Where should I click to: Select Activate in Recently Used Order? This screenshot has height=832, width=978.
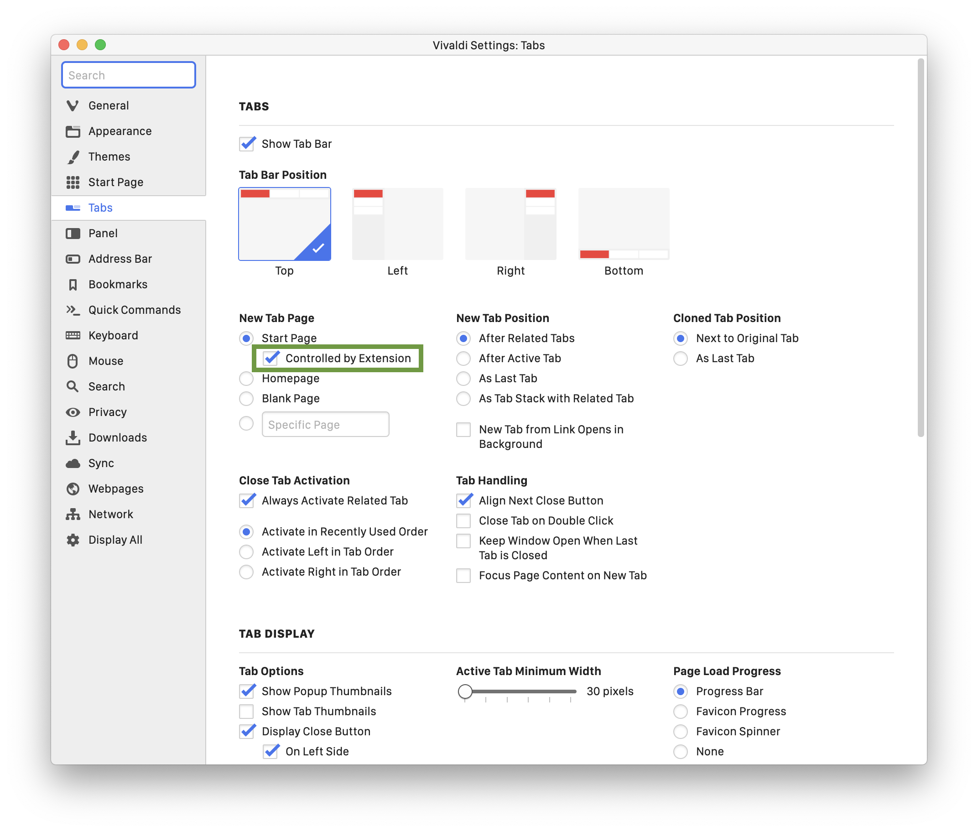pyautogui.click(x=246, y=532)
